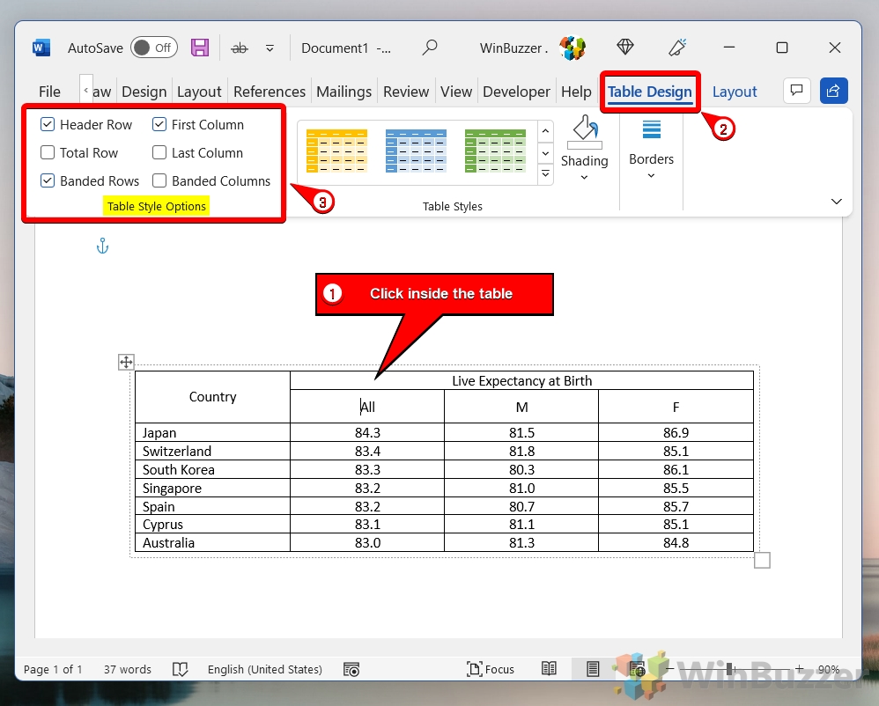Open the Quick Access Toolbar customize dropdown

pyautogui.click(x=270, y=48)
